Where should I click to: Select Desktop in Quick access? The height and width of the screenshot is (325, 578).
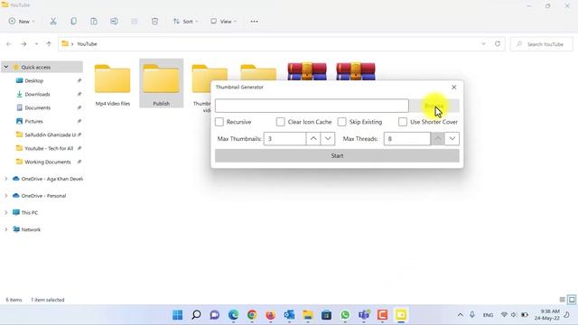click(34, 80)
